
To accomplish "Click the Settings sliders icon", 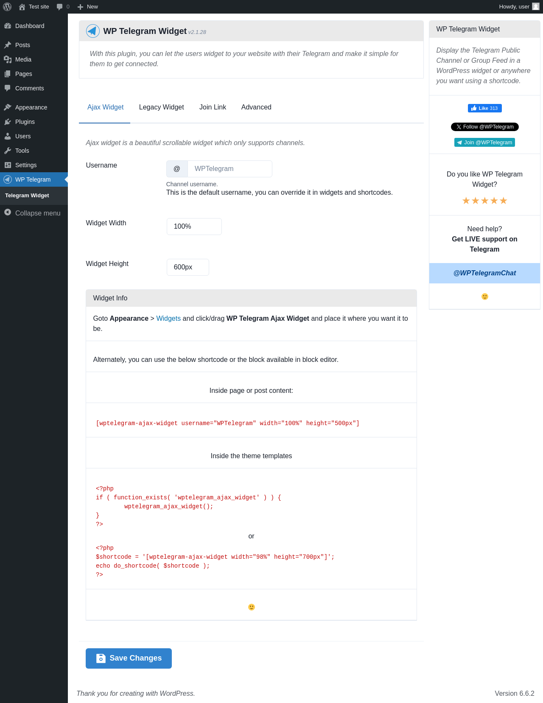I will pos(8,165).
